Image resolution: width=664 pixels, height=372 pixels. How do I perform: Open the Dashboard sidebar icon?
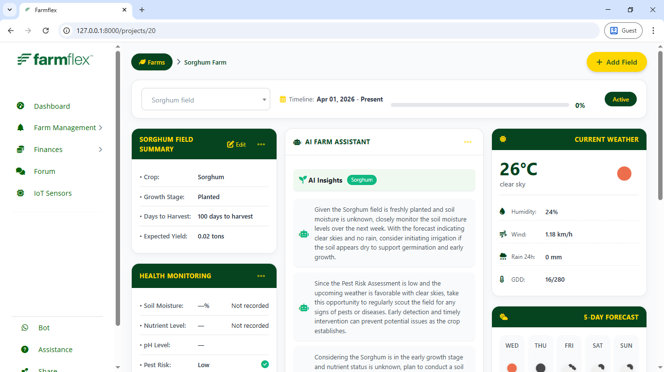point(20,106)
